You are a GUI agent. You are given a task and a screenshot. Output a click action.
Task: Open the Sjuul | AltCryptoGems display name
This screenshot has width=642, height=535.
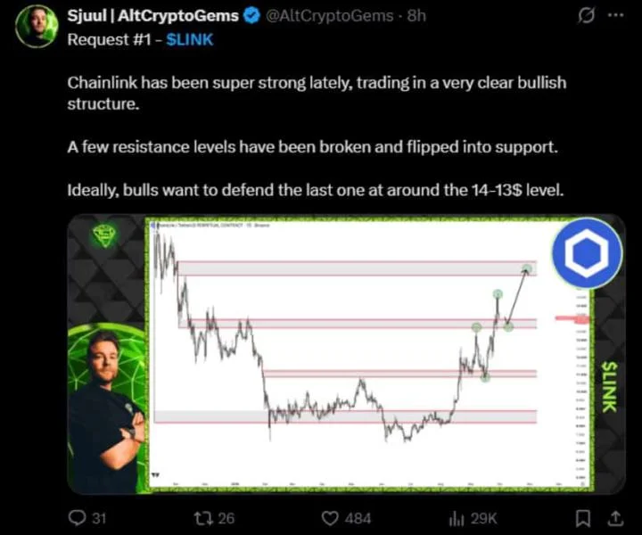152,15
